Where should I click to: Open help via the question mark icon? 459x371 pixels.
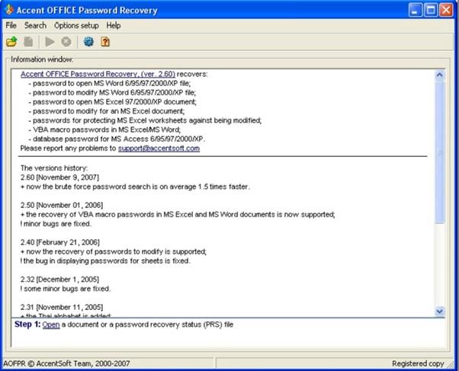(x=105, y=42)
